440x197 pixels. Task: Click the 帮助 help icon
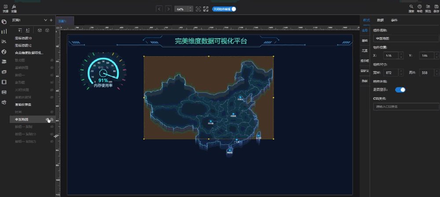pyautogui.click(x=419, y=8)
